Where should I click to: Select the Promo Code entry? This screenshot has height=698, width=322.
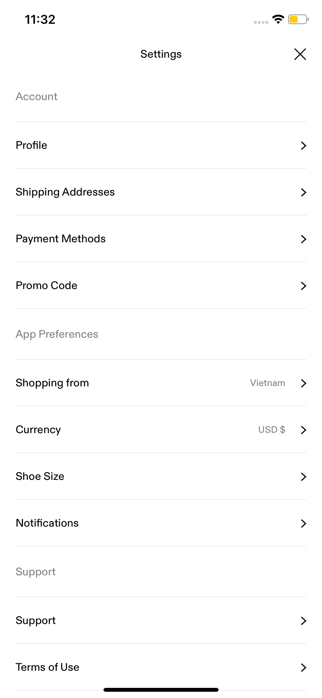click(161, 286)
